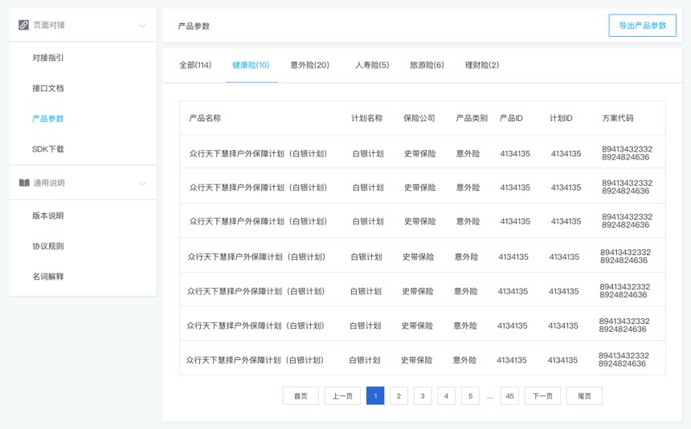Go to SDK下载 page
Viewport: 691px width, 429px height.
[x=48, y=149]
